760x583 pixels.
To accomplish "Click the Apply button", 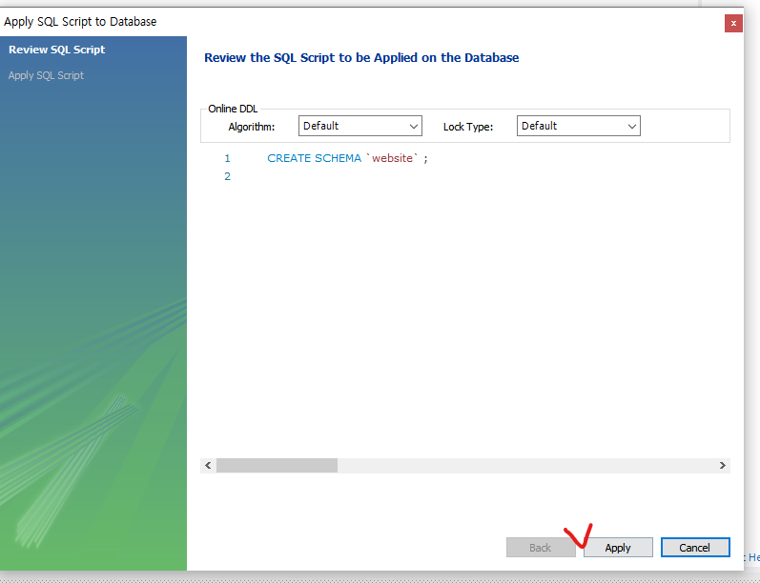I will (618, 548).
